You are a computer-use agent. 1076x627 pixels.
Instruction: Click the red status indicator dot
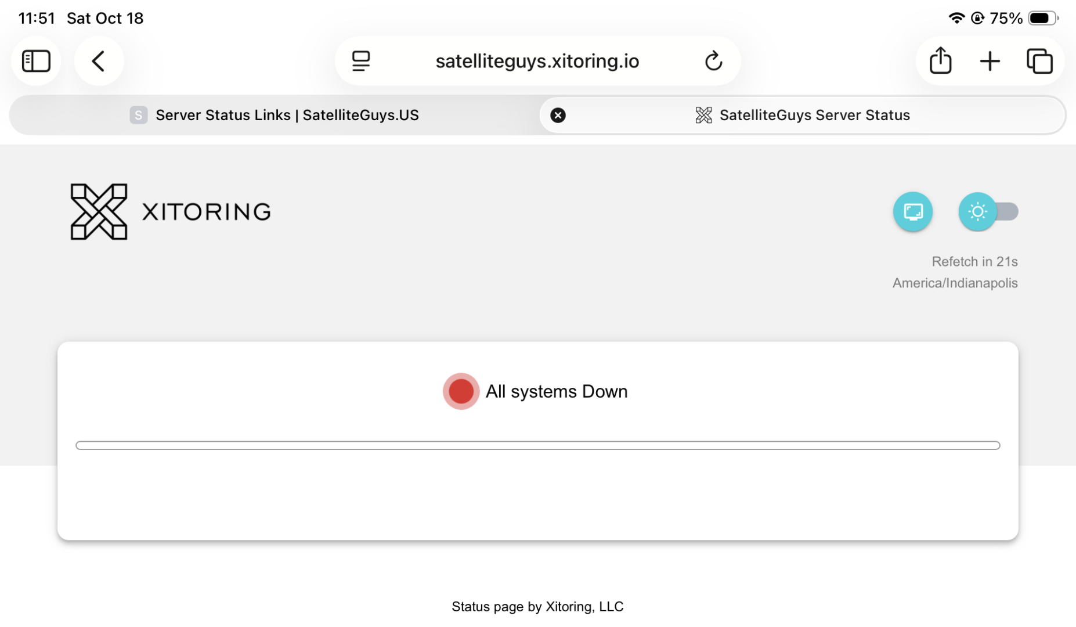[x=461, y=391]
